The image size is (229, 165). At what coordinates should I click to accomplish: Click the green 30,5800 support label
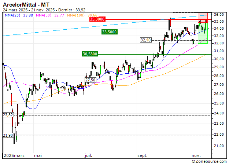pos(90,54)
